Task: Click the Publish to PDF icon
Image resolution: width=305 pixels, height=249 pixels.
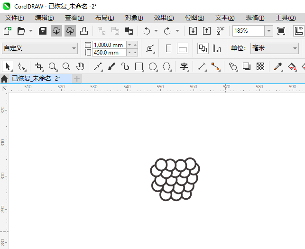Action: click(220, 31)
